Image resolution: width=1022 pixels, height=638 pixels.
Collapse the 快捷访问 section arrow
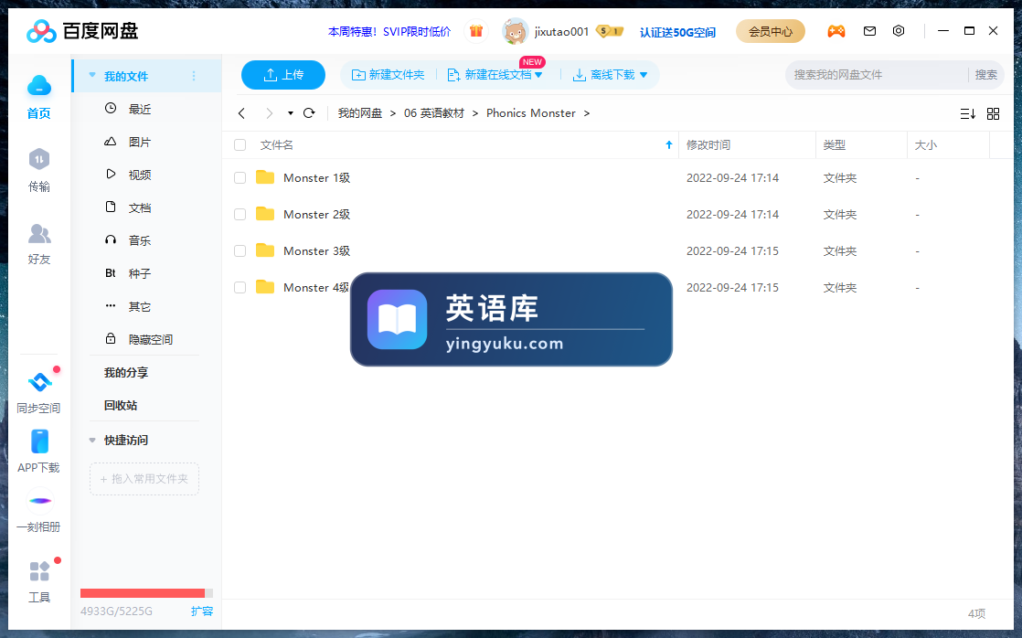click(x=92, y=440)
